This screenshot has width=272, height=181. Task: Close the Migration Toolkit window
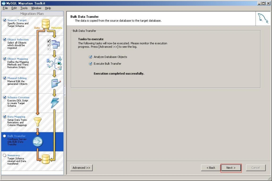268,3
